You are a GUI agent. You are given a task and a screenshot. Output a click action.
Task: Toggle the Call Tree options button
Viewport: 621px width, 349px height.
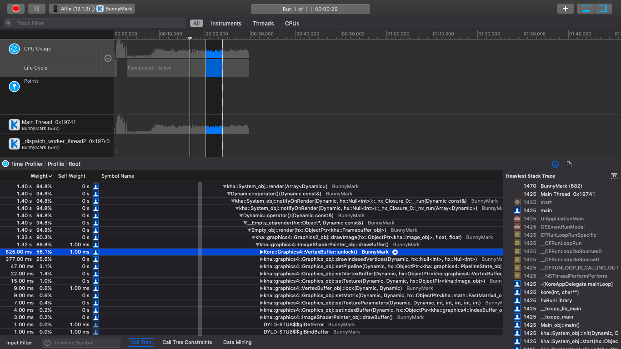point(140,343)
